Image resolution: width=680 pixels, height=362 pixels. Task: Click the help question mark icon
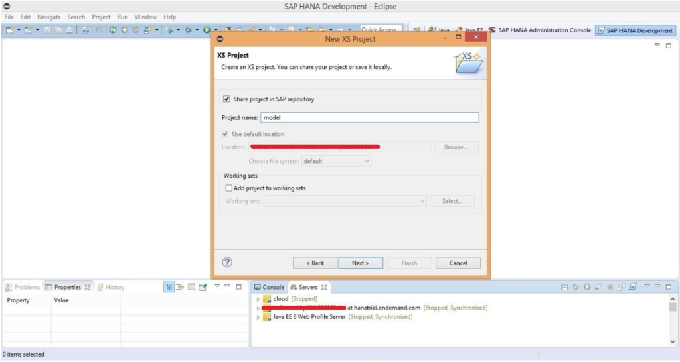(x=227, y=262)
